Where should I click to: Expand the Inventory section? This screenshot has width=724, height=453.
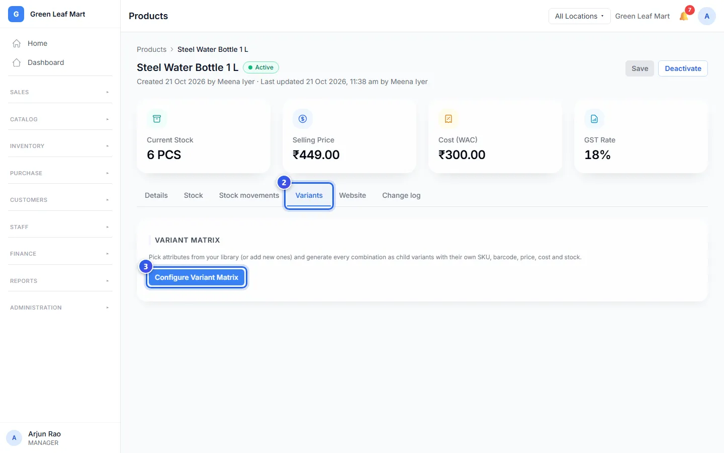[60, 146]
